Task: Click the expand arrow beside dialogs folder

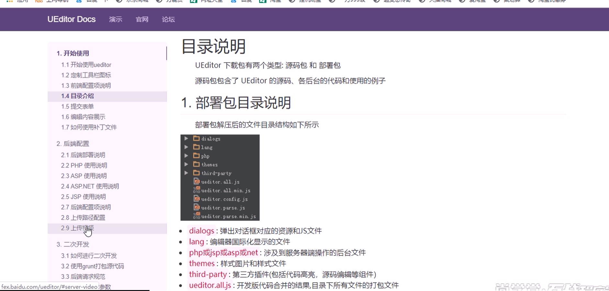Action: pos(186,138)
